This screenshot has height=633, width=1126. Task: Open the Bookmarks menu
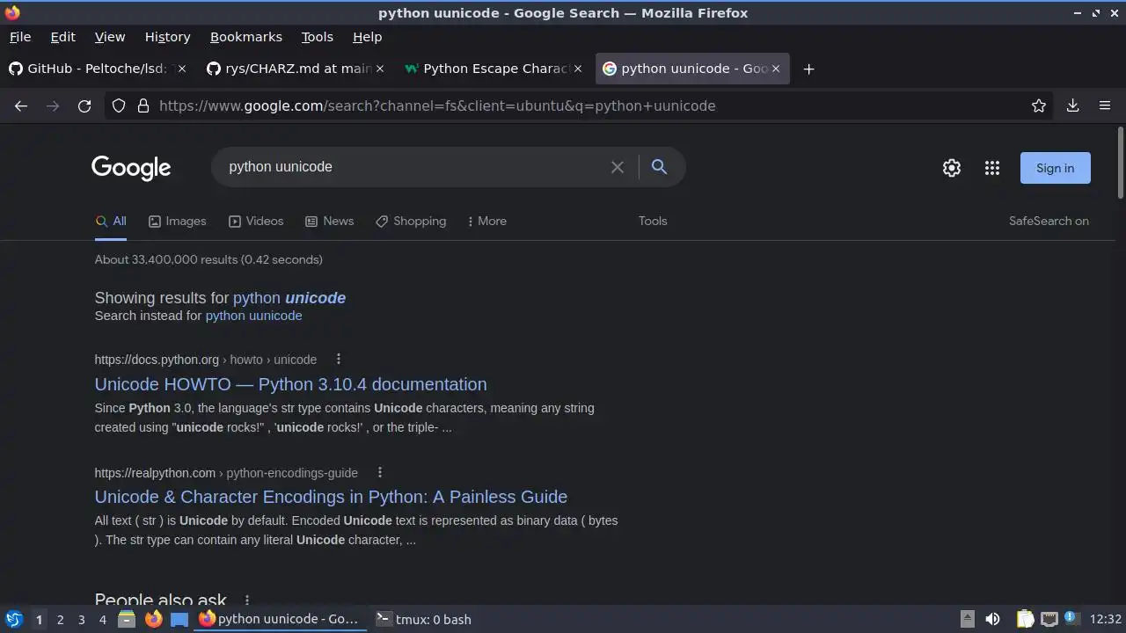coord(246,37)
